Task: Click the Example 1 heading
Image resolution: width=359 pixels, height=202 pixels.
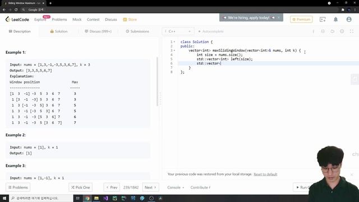Action: click(16, 52)
